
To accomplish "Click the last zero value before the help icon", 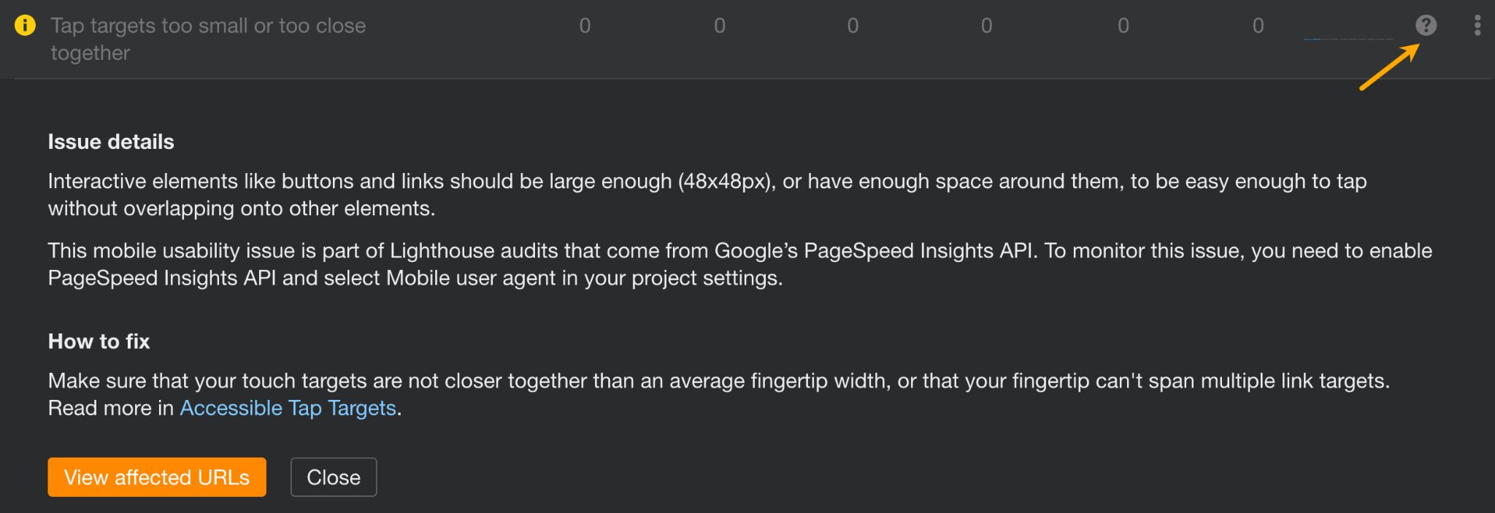I will coord(1258,25).
